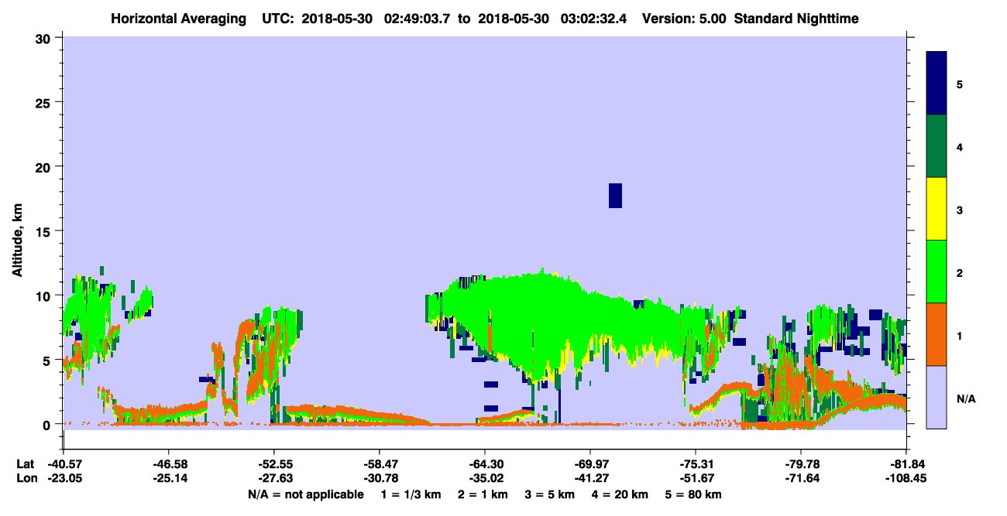Click the 20 tick label on altitude axis
This screenshot has height=516, width=1007.
pos(44,166)
